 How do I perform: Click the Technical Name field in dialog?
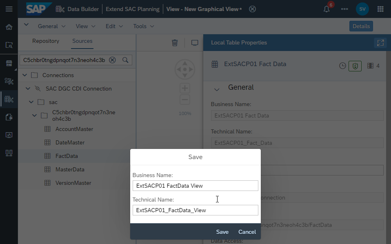(x=195, y=210)
